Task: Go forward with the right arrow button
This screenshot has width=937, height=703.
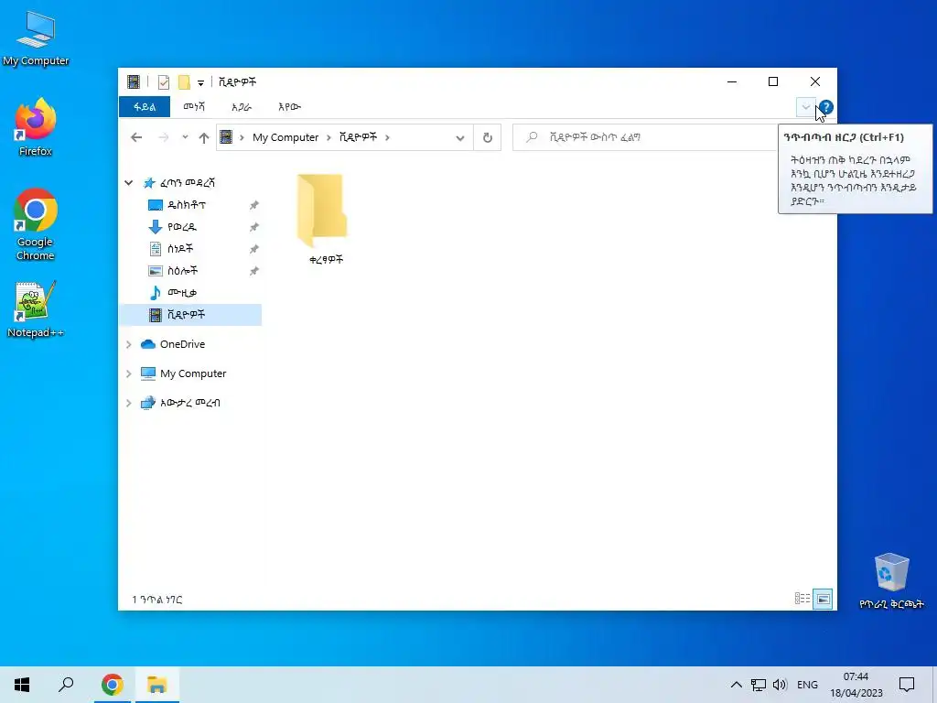Action: [x=163, y=137]
